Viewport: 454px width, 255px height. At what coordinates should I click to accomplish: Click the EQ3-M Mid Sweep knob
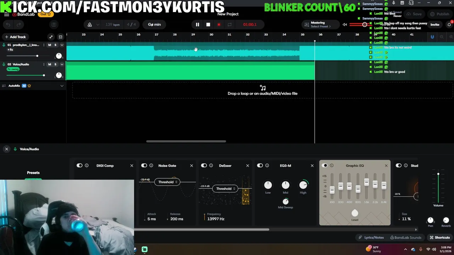coord(286,201)
